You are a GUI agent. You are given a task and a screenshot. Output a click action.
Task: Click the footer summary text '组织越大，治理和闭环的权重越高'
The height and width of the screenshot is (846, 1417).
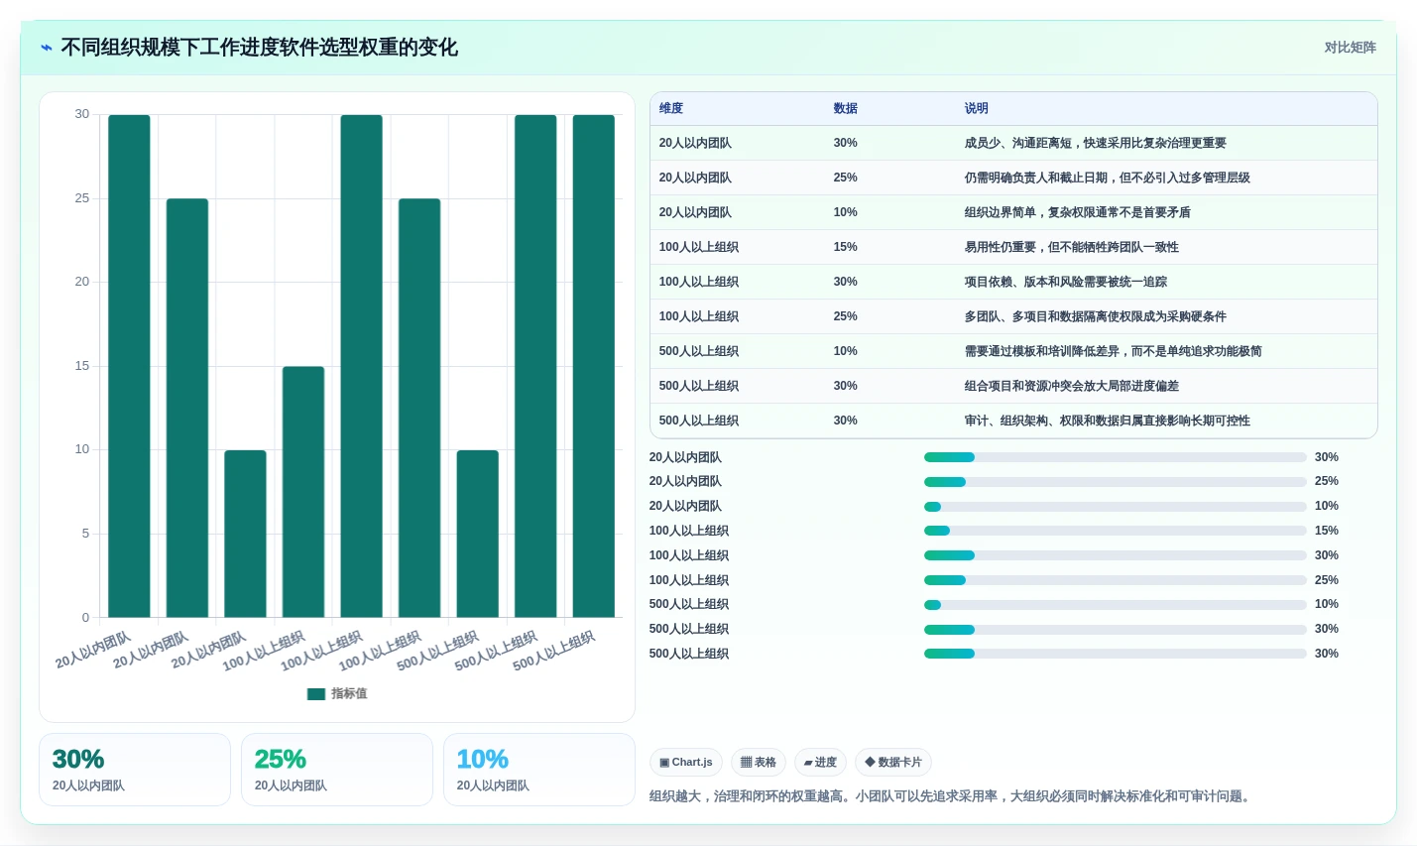pyautogui.click(x=749, y=796)
